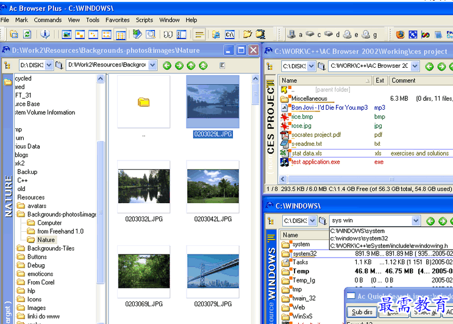Image resolution: width=453 pixels, height=324 pixels.
Task: Click the refresh icon in main toolbar
Action: click(x=27, y=34)
